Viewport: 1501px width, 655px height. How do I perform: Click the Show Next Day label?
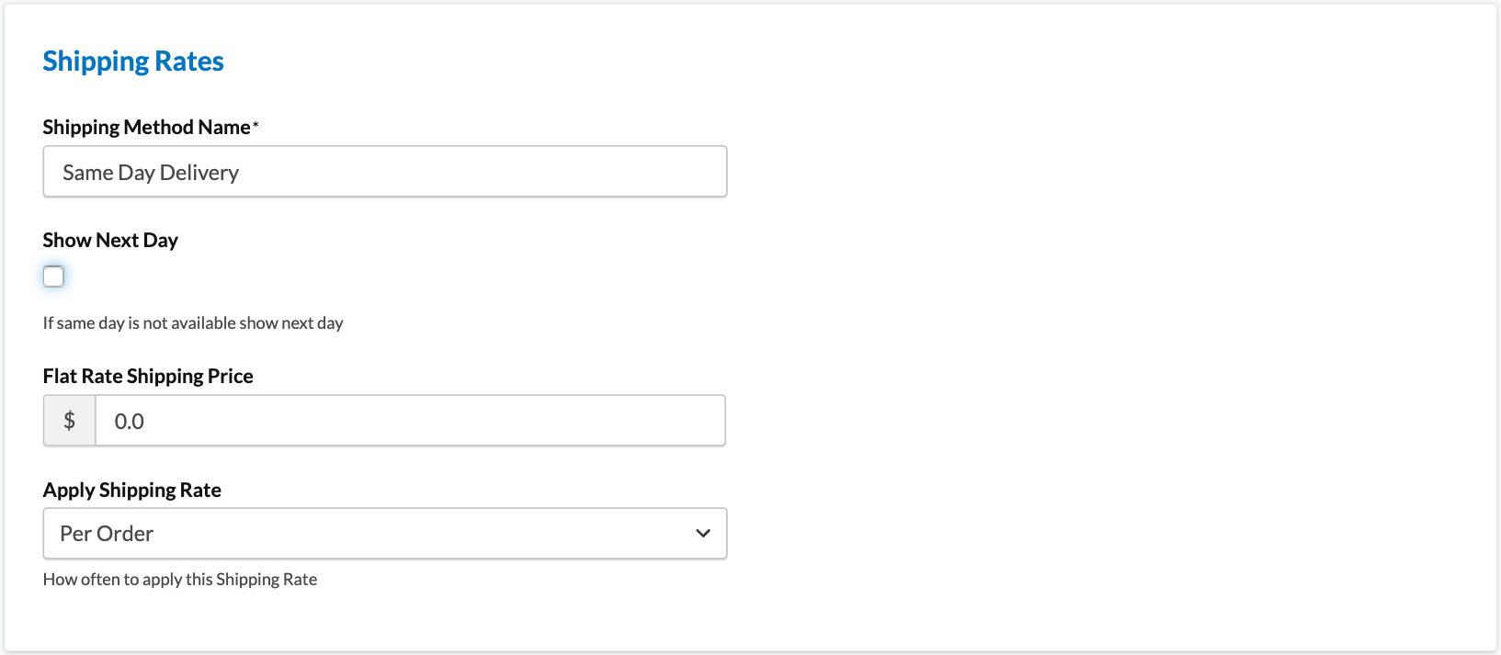click(110, 241)
